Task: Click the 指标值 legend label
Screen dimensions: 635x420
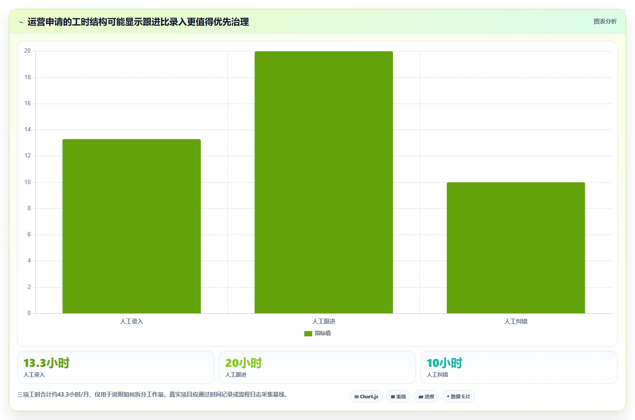Action: coord(323,333)
